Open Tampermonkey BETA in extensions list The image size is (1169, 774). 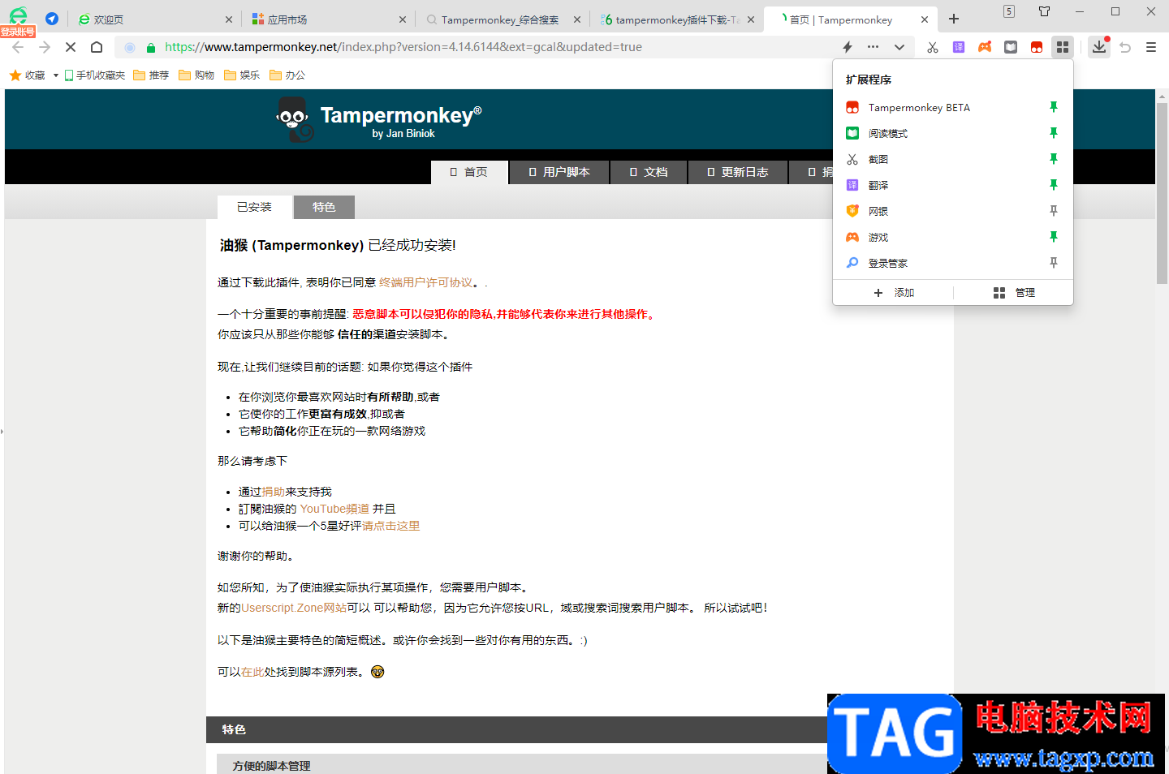[x=919, y=107]
